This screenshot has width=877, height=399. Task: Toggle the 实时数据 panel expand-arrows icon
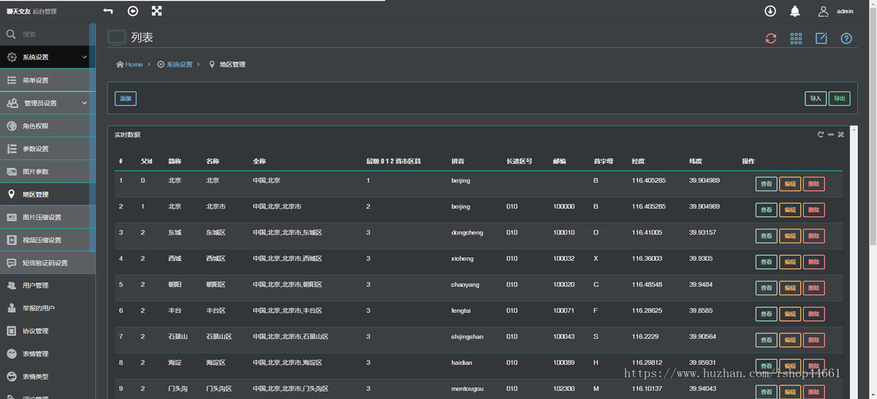[841, 134]
